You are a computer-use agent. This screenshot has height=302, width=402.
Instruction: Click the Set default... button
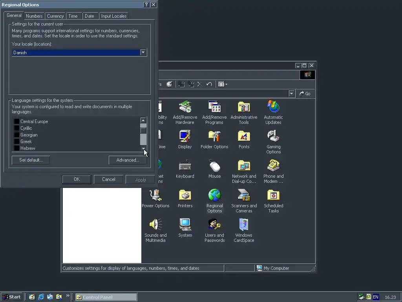(x=31, y=160)
